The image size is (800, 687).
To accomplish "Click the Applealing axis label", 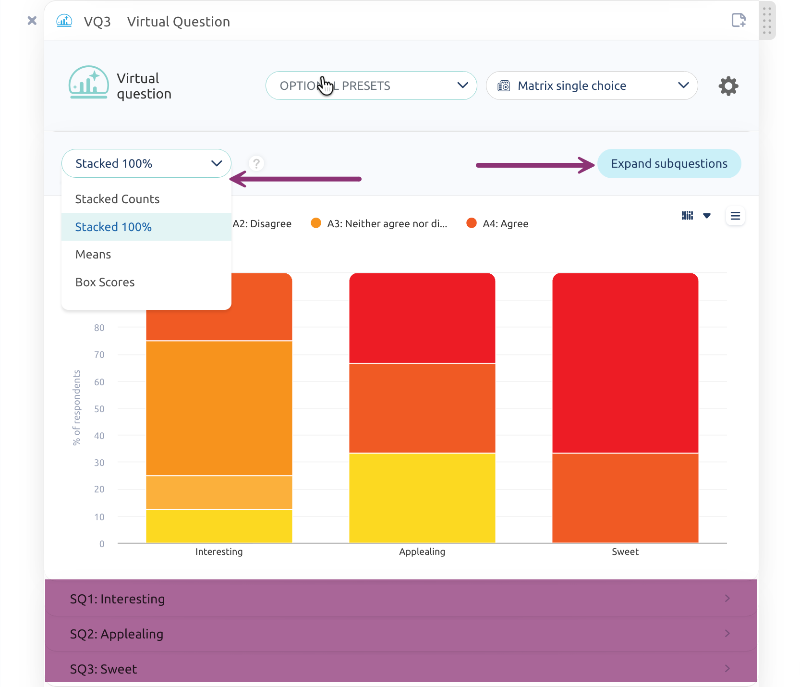I will click(x=422, y=552).
